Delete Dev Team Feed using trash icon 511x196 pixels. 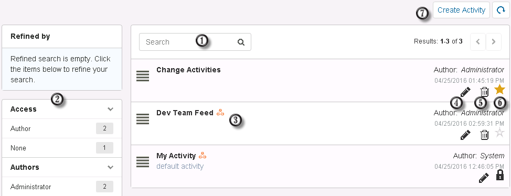click(x=485, y=135)
